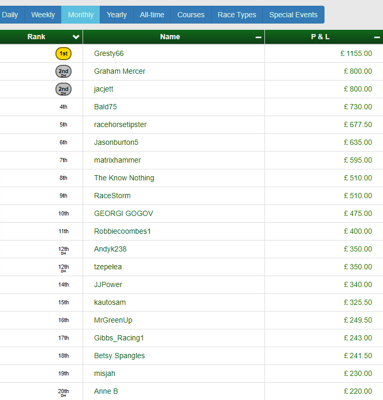Click the £ 249.50 amount
This screenshot has height=400, width=383.
pos(358,320)
